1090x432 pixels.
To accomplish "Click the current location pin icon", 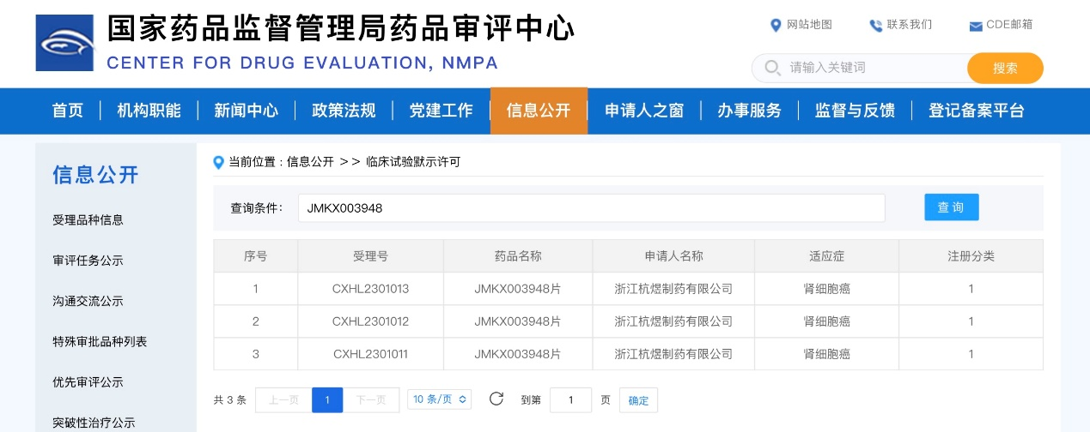I will pos(218,161).
